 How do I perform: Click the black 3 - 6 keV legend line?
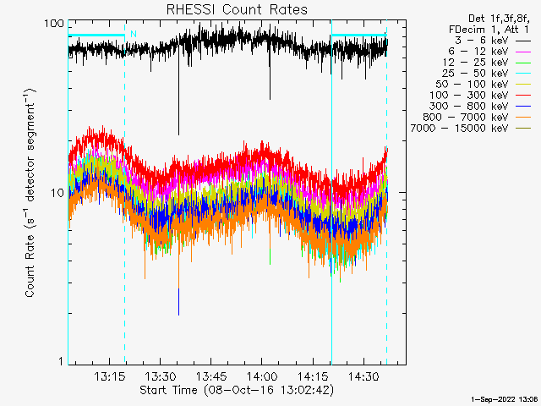[522, 41]
